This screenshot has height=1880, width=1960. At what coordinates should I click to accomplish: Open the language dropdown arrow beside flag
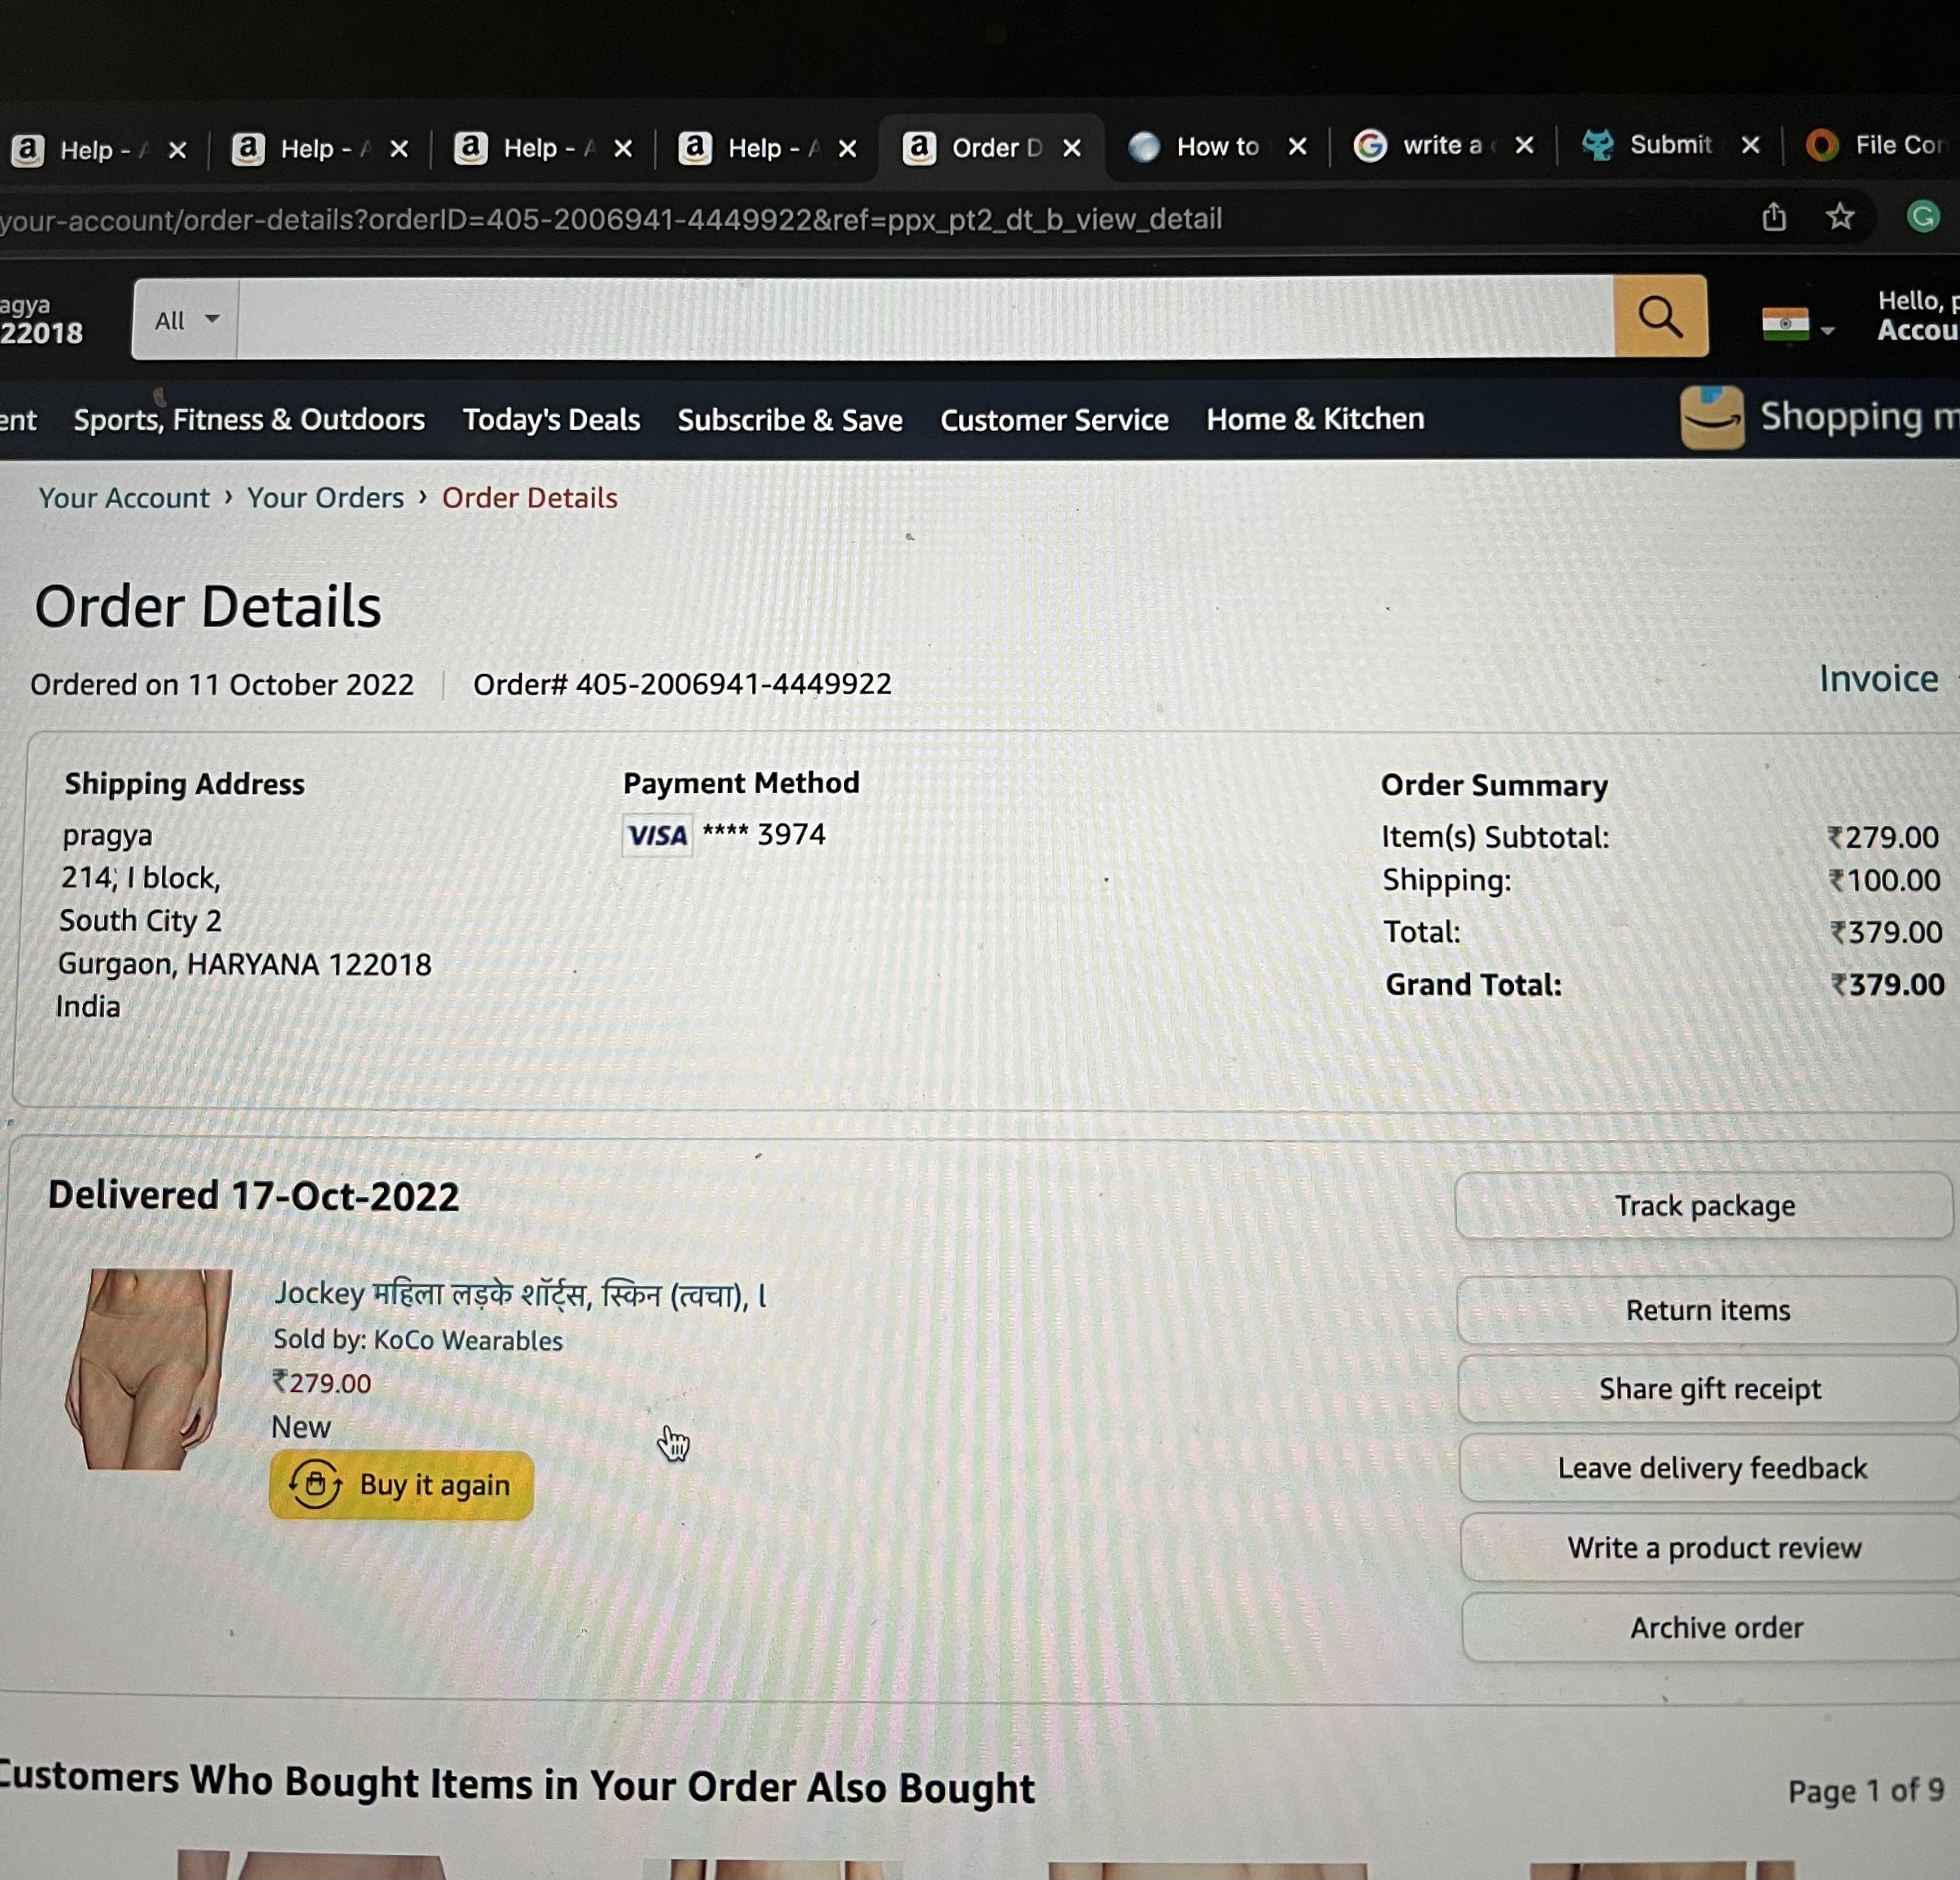[1827, 330]
